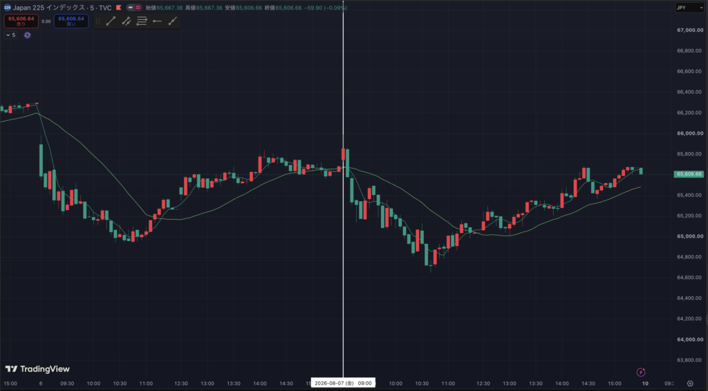Viewport: 708px width, 391px height.
Task: Open chart settings hexagon gear icon
Action: point(690,383)
